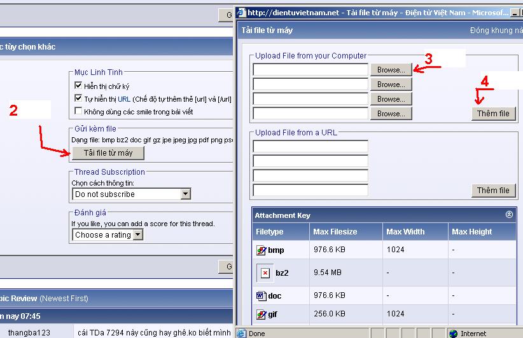Viewport: 523px width, 338px height.
Task: Click the bz2 broken image icon
Action: click(265, 273)
